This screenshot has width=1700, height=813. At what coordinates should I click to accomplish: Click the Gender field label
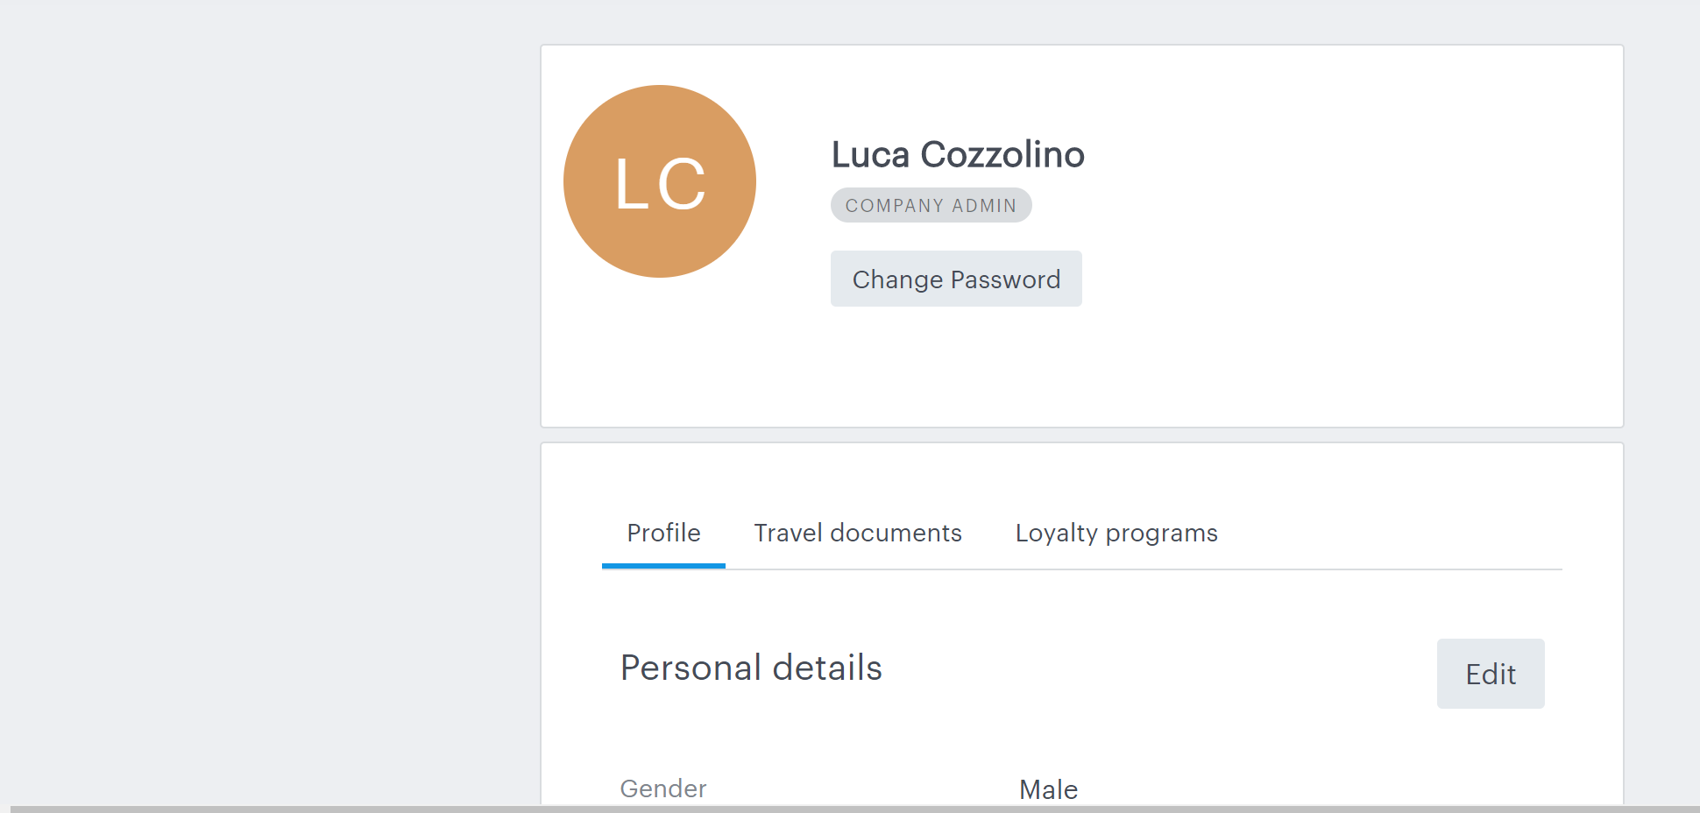pos(662,788)
